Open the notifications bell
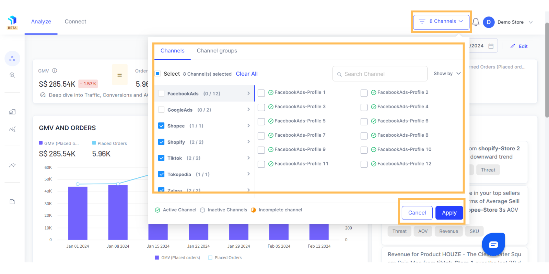This screenshot has height=274, width=549. click(x=476, y=22)
